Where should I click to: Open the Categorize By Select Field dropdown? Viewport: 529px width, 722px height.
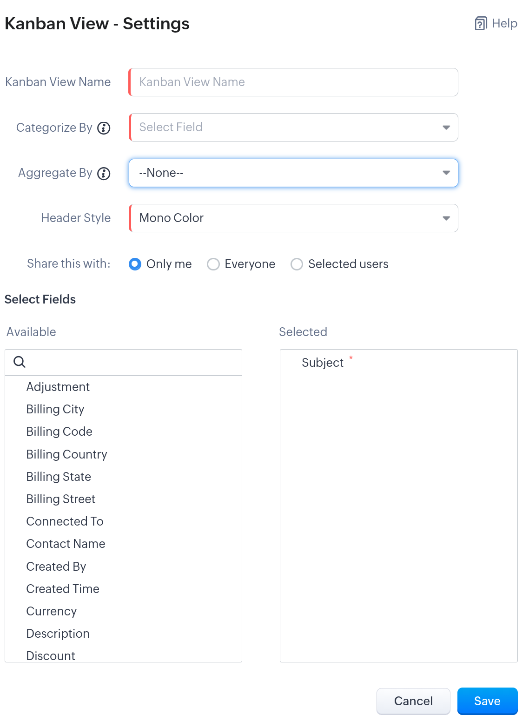click(293, 128)
